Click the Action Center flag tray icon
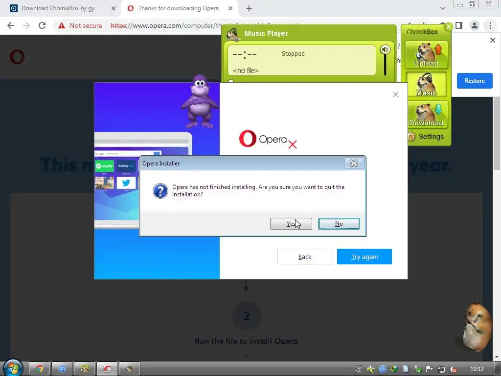501x376 pixels. 430,369
